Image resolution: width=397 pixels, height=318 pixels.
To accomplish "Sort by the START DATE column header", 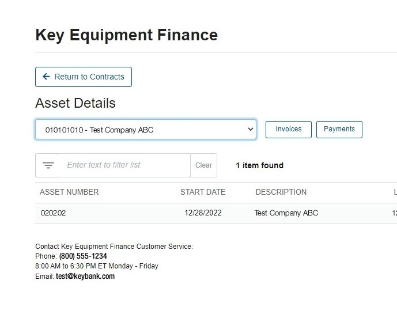I will [203, 192].
